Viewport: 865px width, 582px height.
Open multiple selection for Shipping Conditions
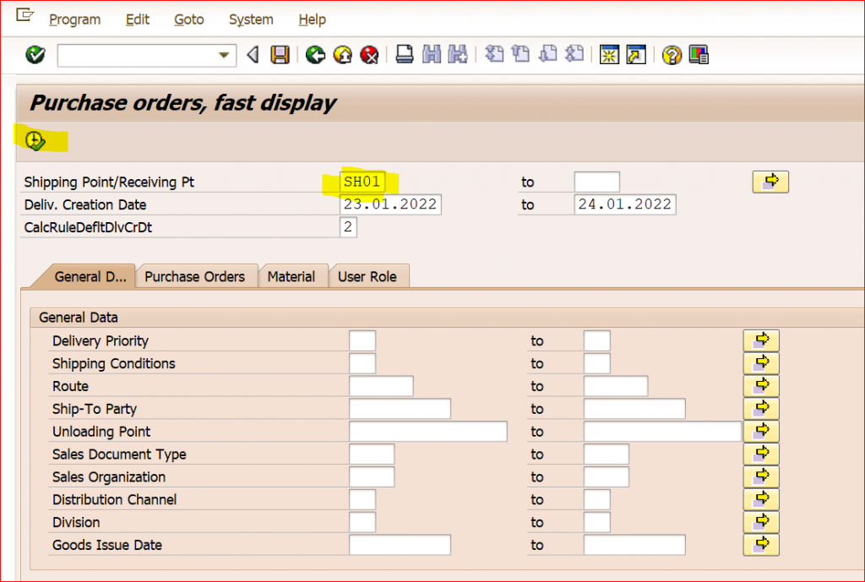pyautogui.click(x=761, y=363)
